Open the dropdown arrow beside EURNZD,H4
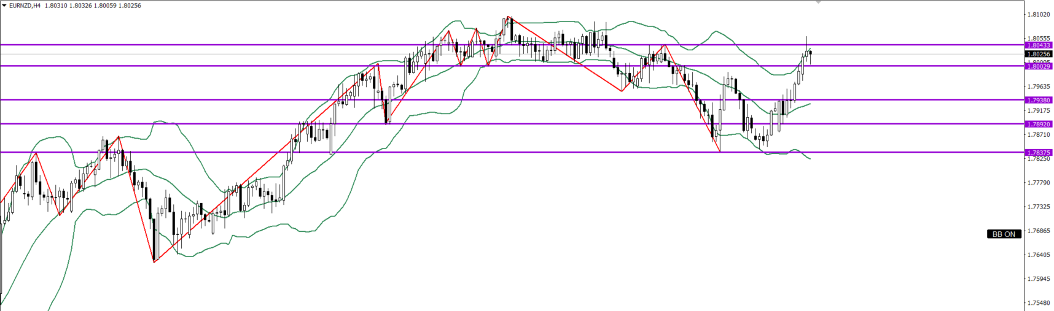 pos(4,6)
